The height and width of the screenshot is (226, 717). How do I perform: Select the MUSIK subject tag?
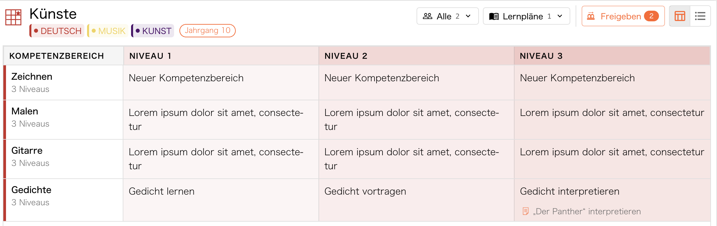click(107, 31)
